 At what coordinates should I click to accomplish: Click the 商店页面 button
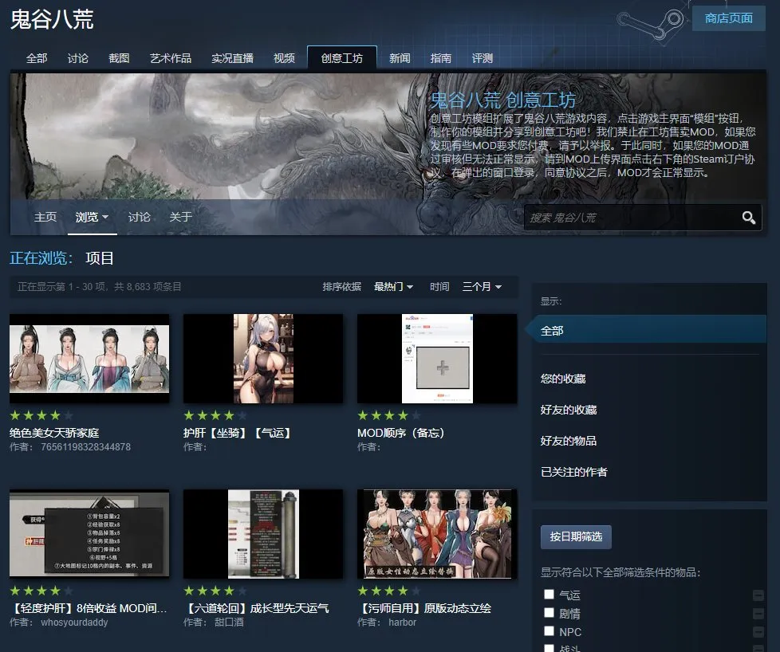(728, 18)
